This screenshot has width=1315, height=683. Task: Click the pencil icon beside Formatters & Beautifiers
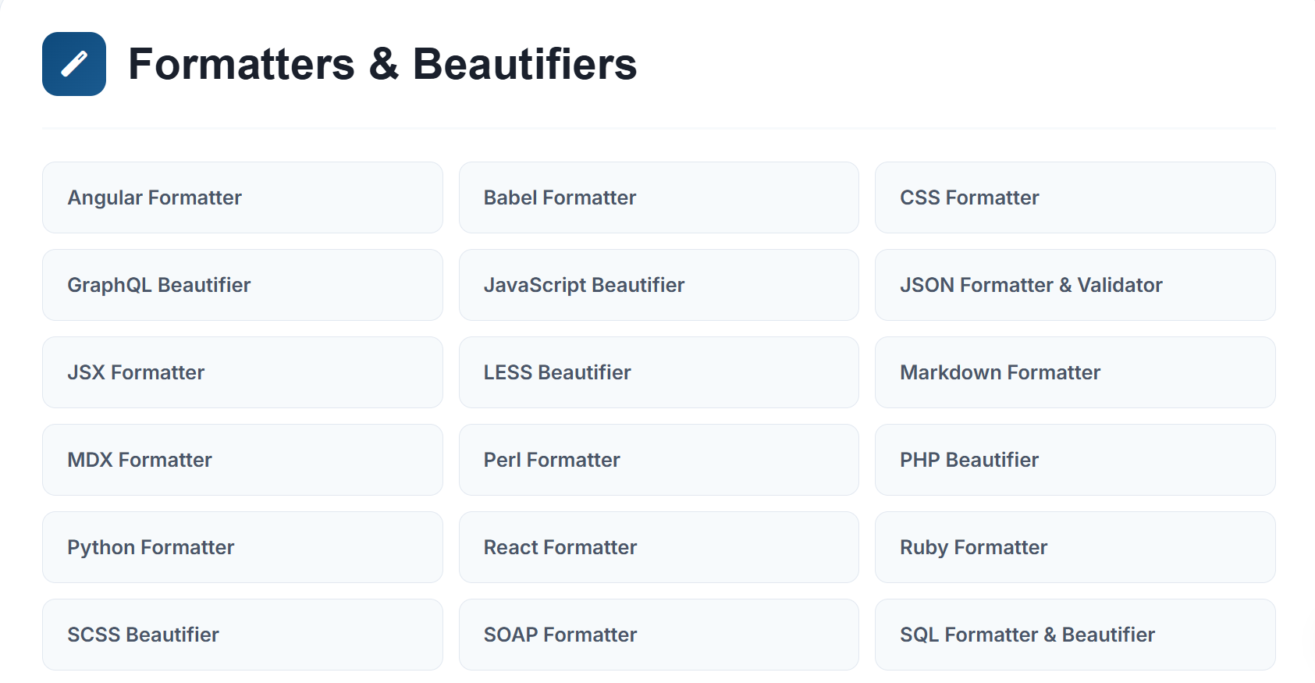tap(74, 64)
